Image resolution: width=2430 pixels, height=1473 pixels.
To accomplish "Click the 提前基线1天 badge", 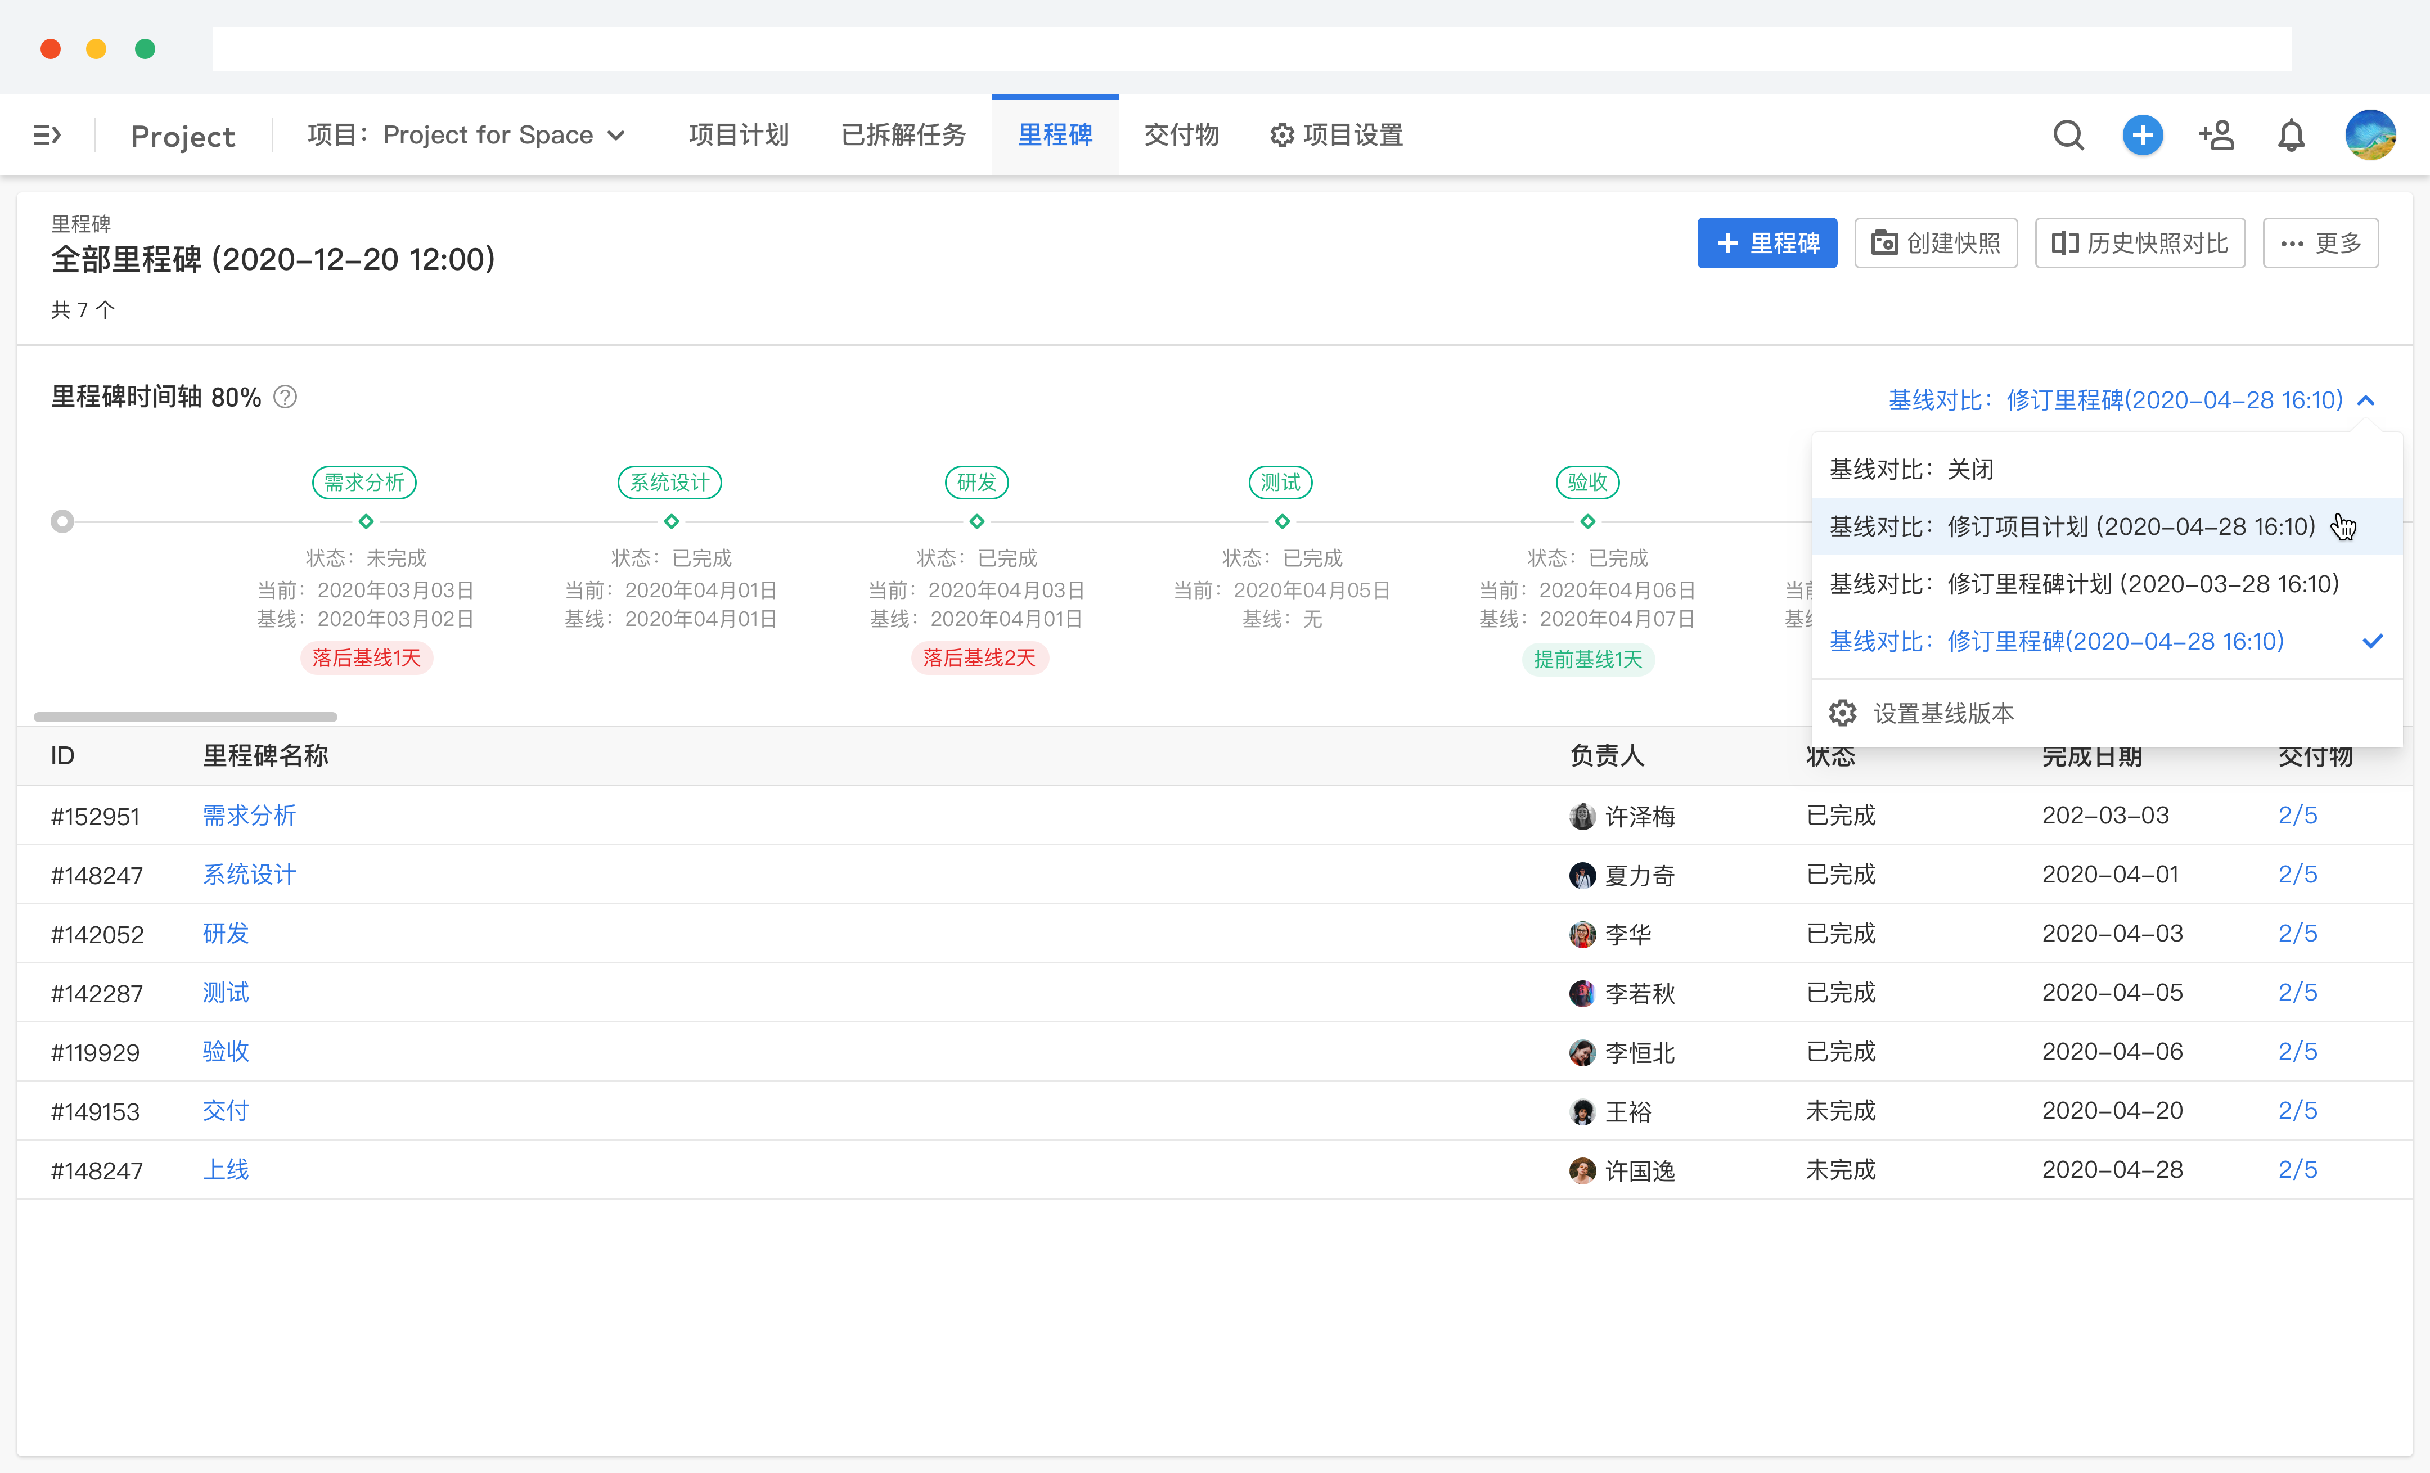I will pyautogui.click(x=1588, y=660).
